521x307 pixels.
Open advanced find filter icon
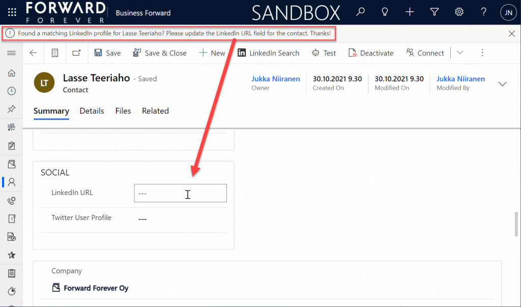click(x=435, y=12)
